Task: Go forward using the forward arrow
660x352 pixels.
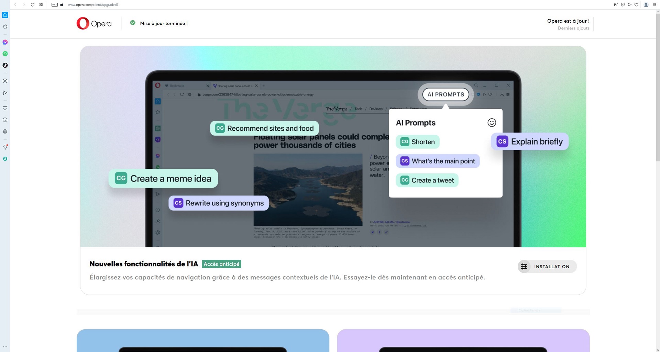Action: [x=24, y=4]
